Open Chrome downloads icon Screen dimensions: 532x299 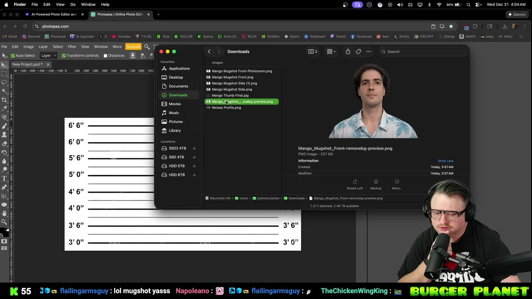tap(505, 26)
